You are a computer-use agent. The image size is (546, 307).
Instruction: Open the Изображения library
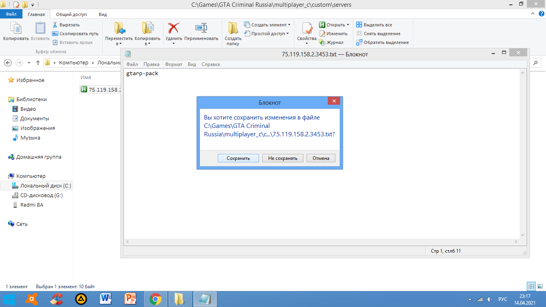(x=34, y=128)
